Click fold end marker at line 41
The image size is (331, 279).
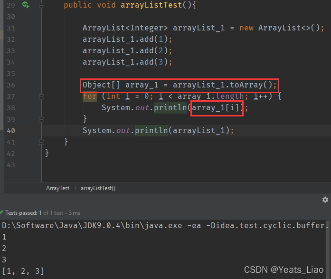click(41, 142)
